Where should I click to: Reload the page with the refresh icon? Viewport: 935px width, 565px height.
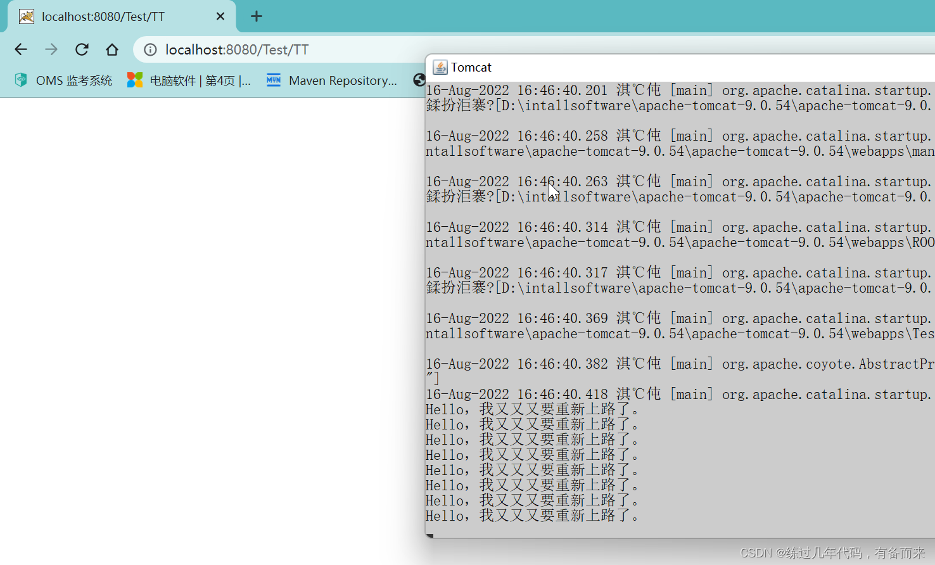pyautogui.click(x=82, y=49)
